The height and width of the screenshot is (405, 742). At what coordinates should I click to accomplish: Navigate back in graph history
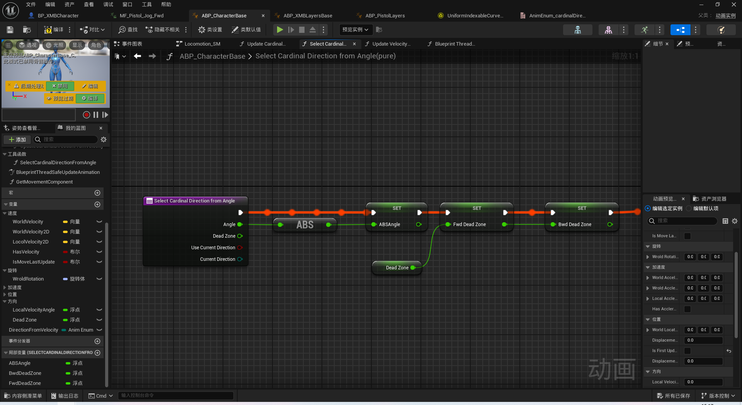[x=137, y=56]
